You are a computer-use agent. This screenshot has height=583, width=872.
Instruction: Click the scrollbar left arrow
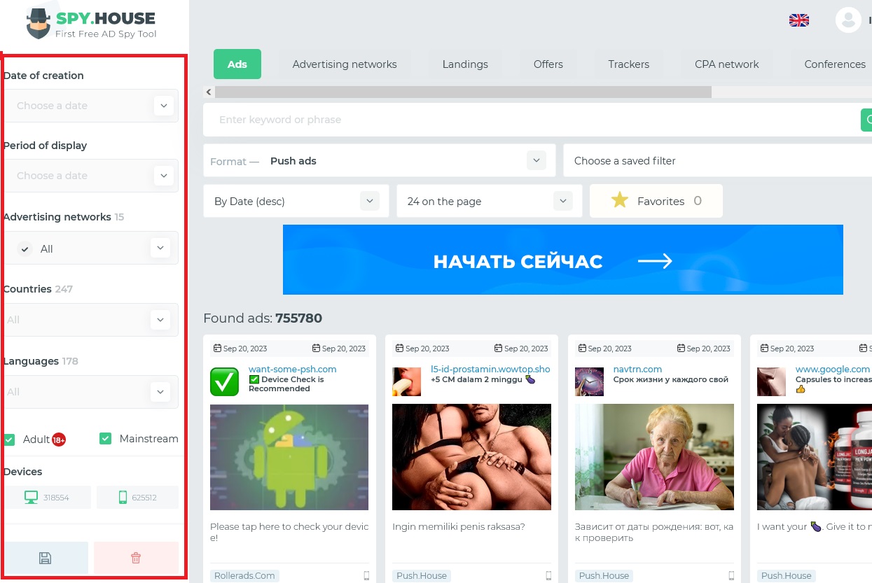209,92
